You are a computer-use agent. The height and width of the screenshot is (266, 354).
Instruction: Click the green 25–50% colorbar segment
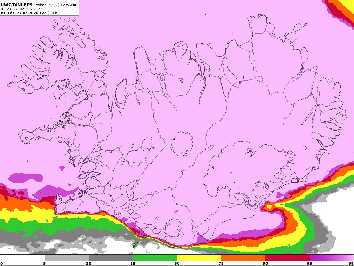tap(155, 258)
